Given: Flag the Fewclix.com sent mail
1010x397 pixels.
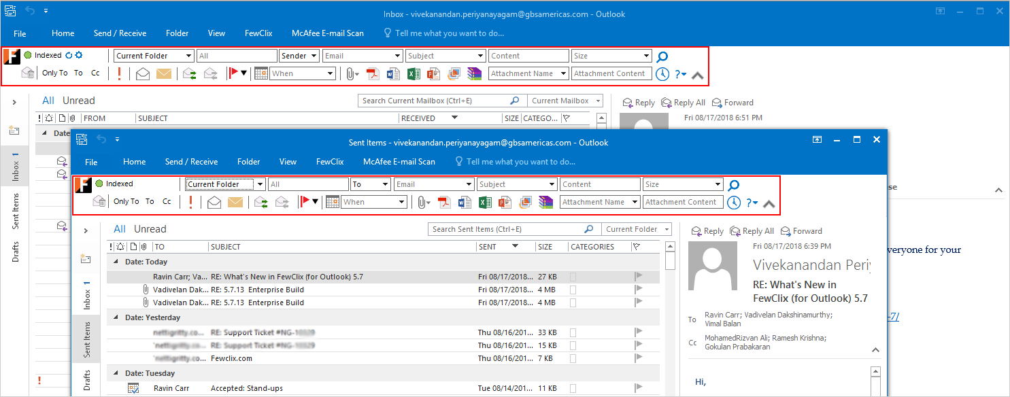Looking at the screenshot, I should (x=638, y=358).
